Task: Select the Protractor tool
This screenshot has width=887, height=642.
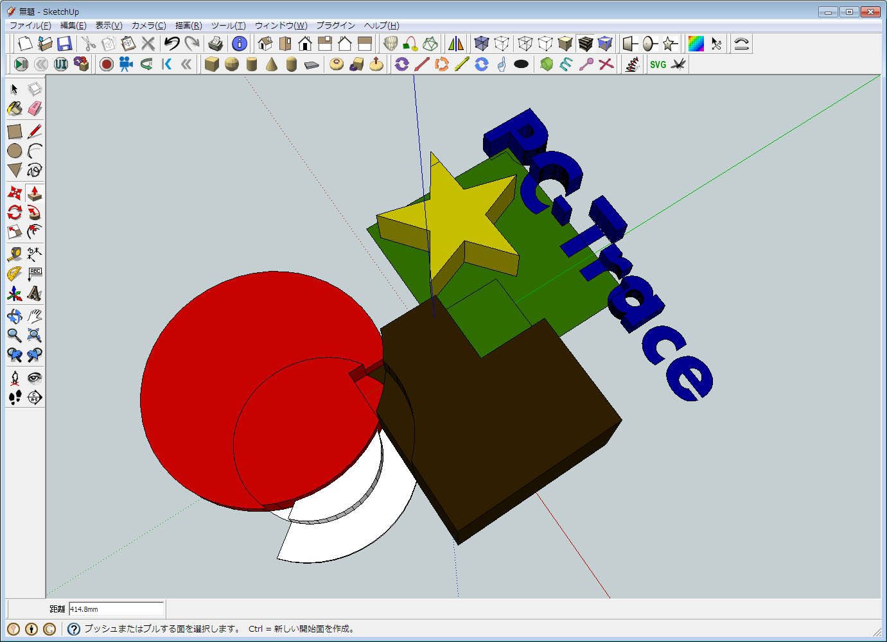Action: tap(15, 274)
